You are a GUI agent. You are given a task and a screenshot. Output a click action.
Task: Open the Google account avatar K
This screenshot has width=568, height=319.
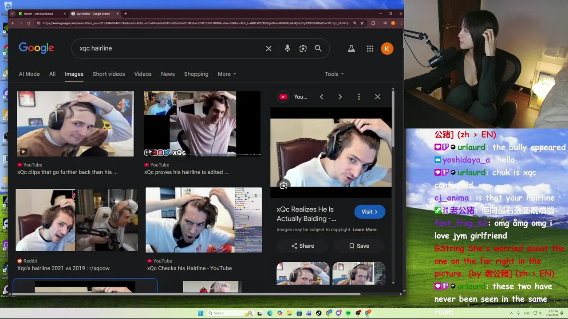click(387, 49)
